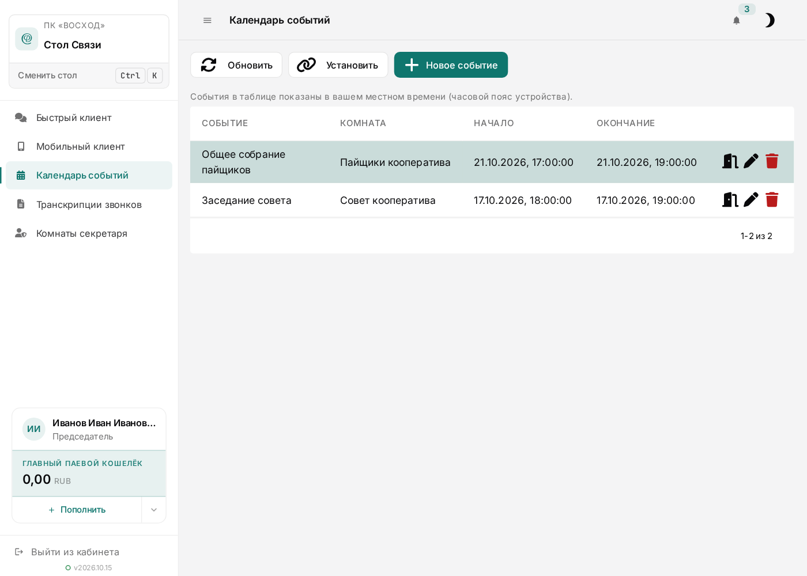The height and width of the screenshot is (576, 807).
Task: Delete the Заседание совета event
Action: coord(772,200)
